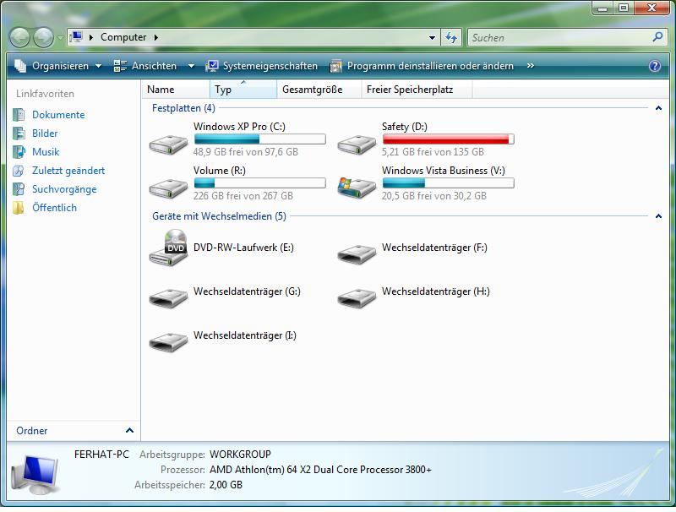Image resolution: width=676 pixels, height=512 pixels.
Task: Select Windows XP Pro (C:) drive icon
Action: click(168, 144)
